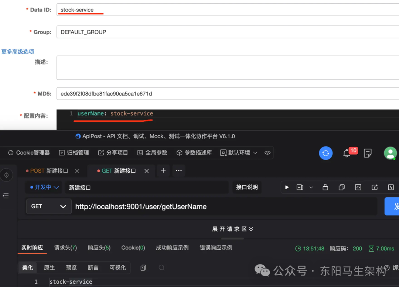Screen dimensions: 399x287
Task: Copy the response using the copy icon
Action: point(143,268)
